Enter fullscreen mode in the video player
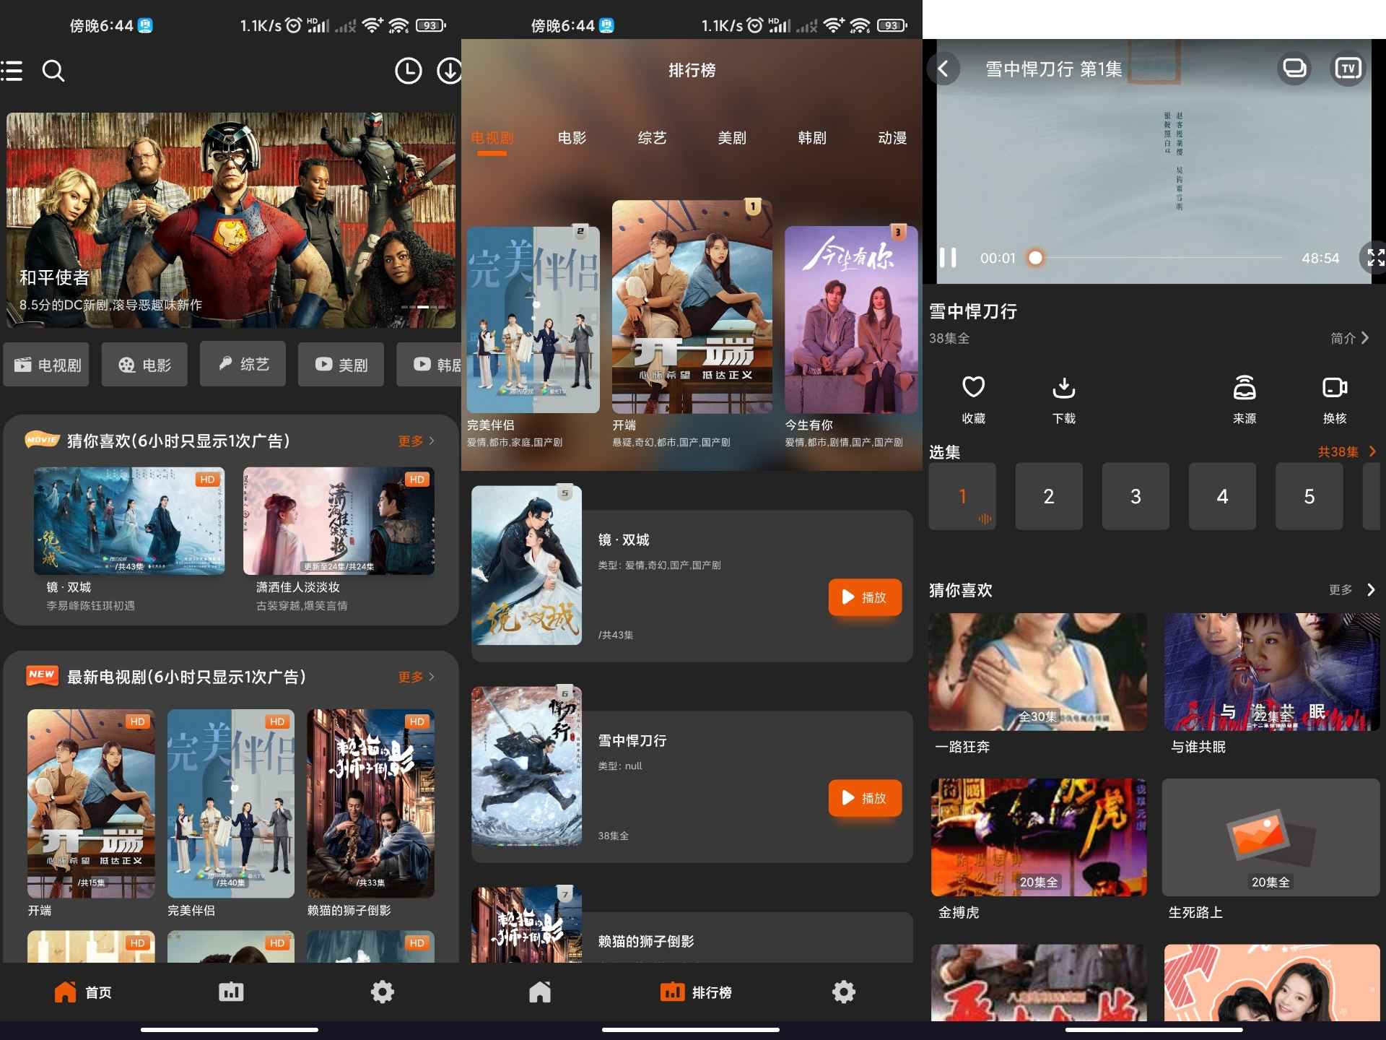Screen dimensions: 1386x1040 [x=1374, y=258]
